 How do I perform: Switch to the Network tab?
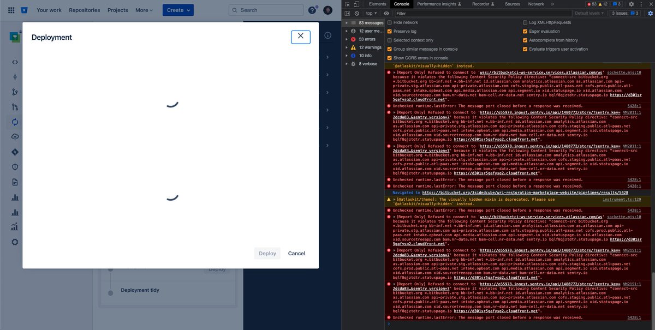(x=536, y=4)
